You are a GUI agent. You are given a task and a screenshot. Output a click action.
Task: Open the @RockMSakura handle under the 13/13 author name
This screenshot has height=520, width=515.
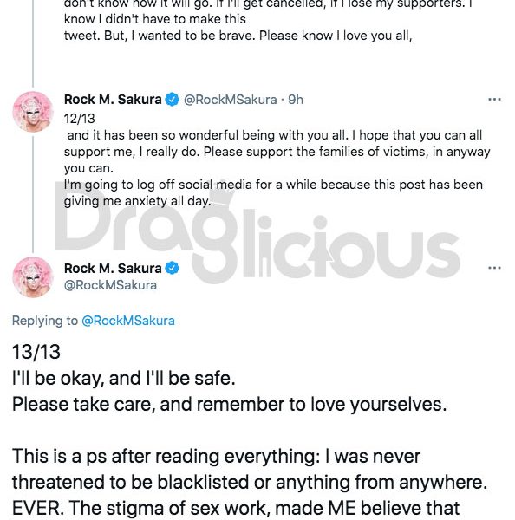pyautogui.click(x=110, y=285)
